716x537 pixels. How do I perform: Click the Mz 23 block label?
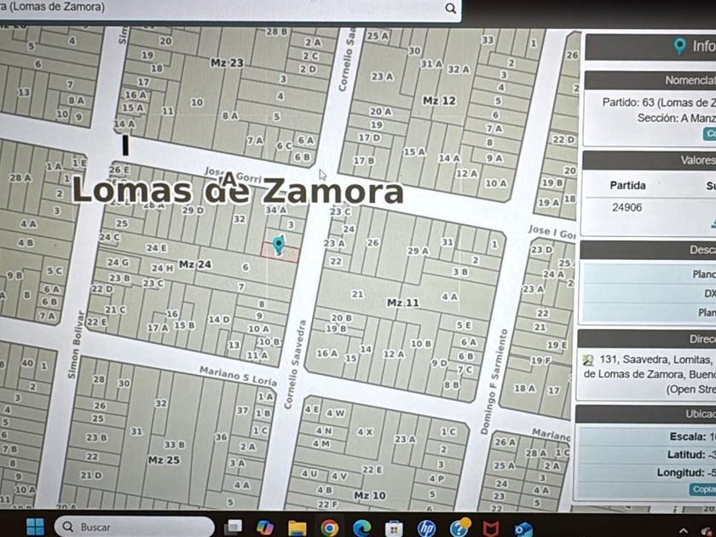click(227, 62)
